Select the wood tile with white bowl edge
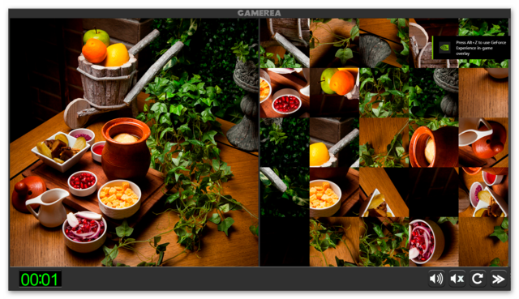 (x=483, y=92)
